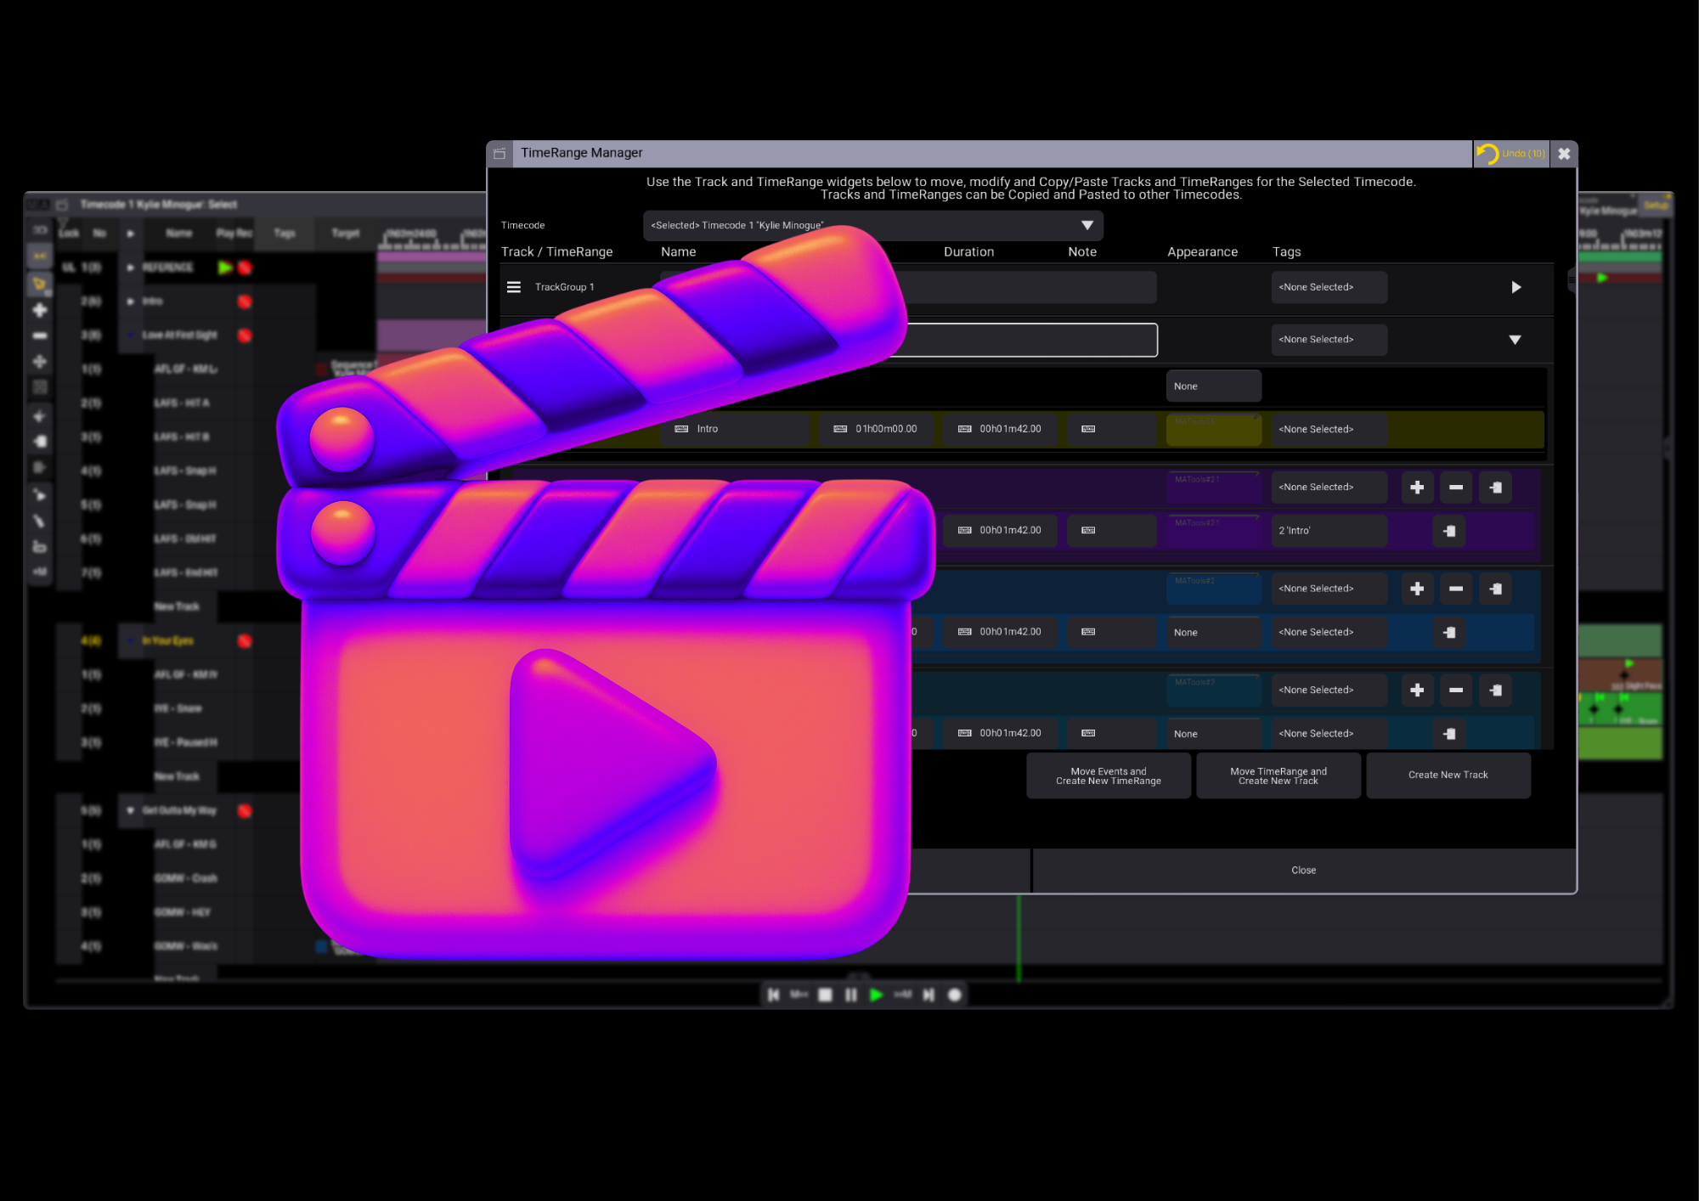The height and width of the screenshot is (1201, 1699).
Task: Click the yellow appearance swatch in Intro row
Action: pyautogui.click(x=1213, y=430)
